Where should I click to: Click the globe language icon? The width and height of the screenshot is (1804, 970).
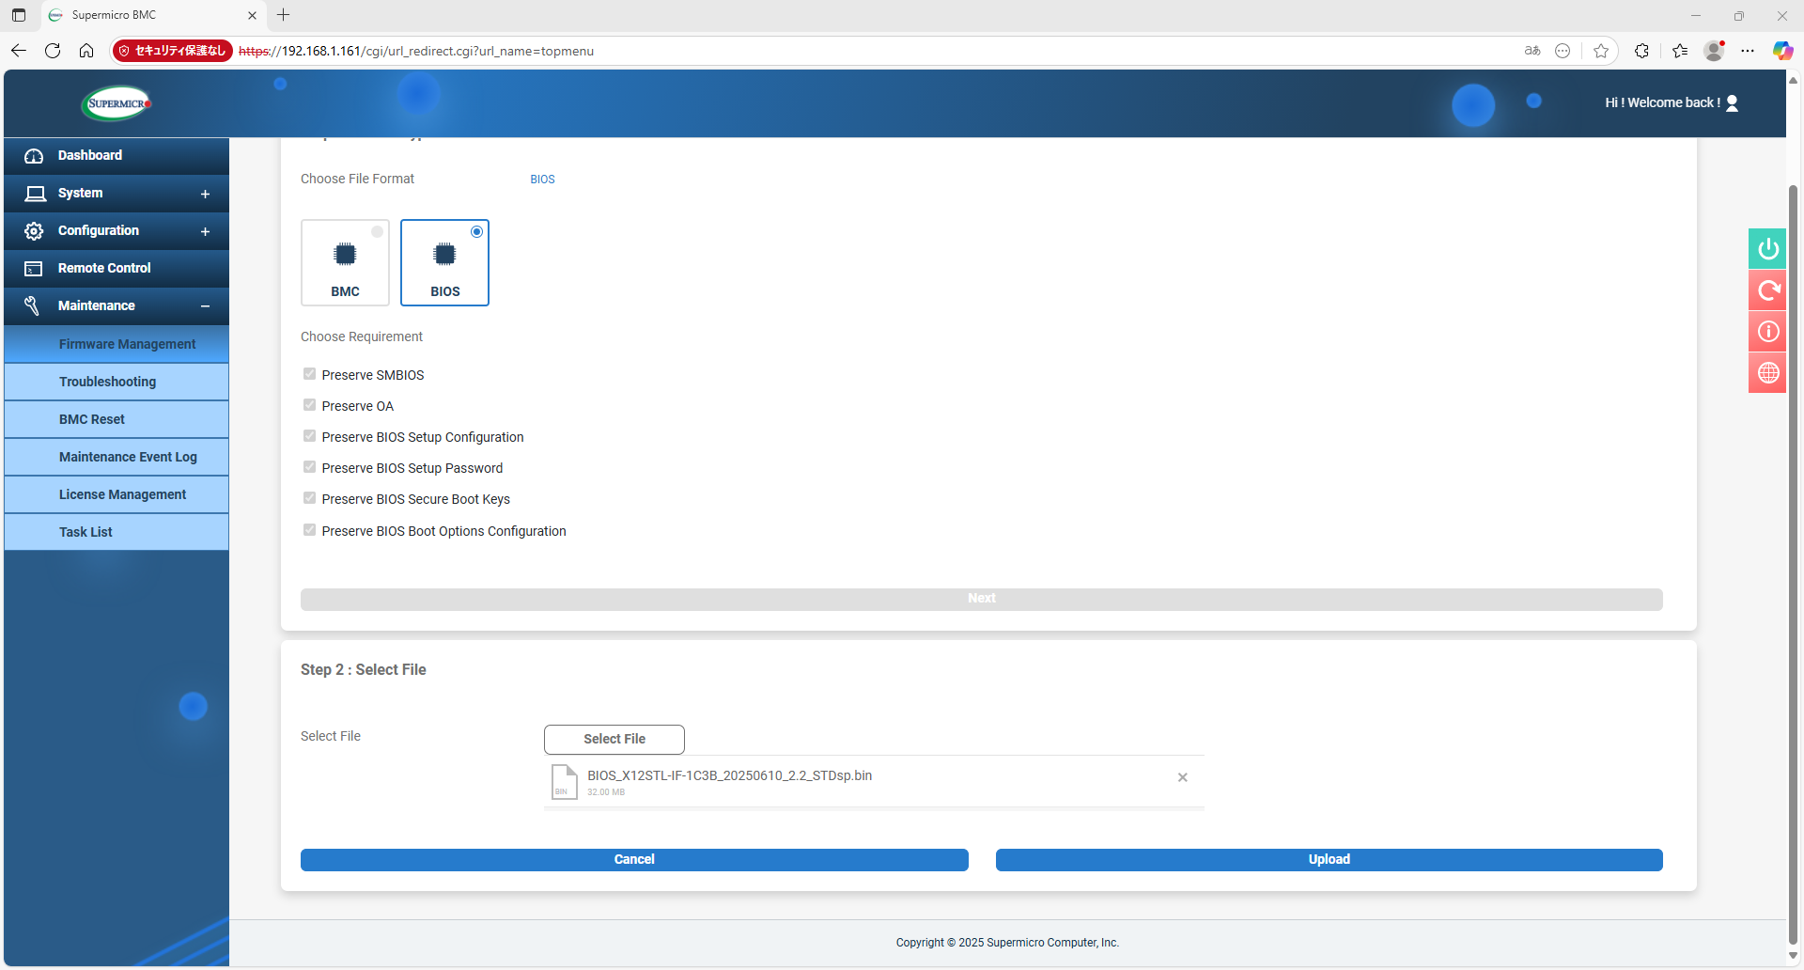click(1767, 373)
